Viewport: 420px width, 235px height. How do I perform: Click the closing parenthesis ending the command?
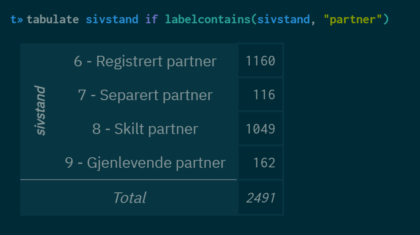(x=386, y=19)
